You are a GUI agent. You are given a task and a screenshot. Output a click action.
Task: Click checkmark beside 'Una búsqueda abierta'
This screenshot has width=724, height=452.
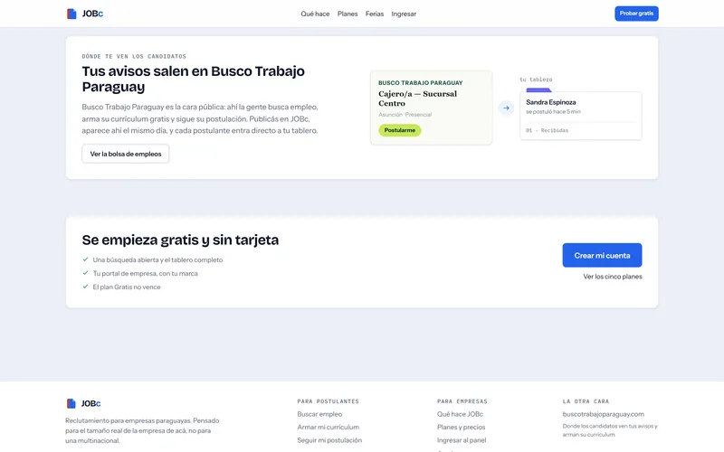tap(85, 259)
